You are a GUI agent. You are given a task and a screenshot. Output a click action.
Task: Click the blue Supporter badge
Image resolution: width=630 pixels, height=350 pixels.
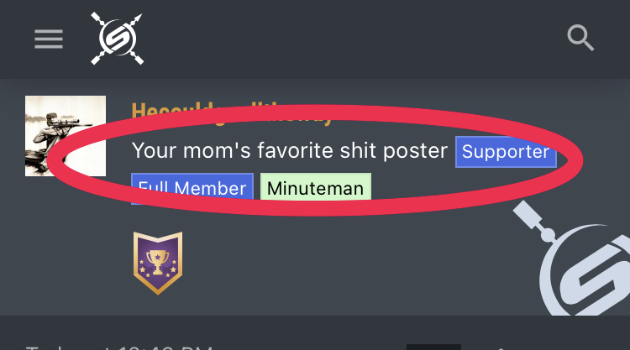[506, 152]
